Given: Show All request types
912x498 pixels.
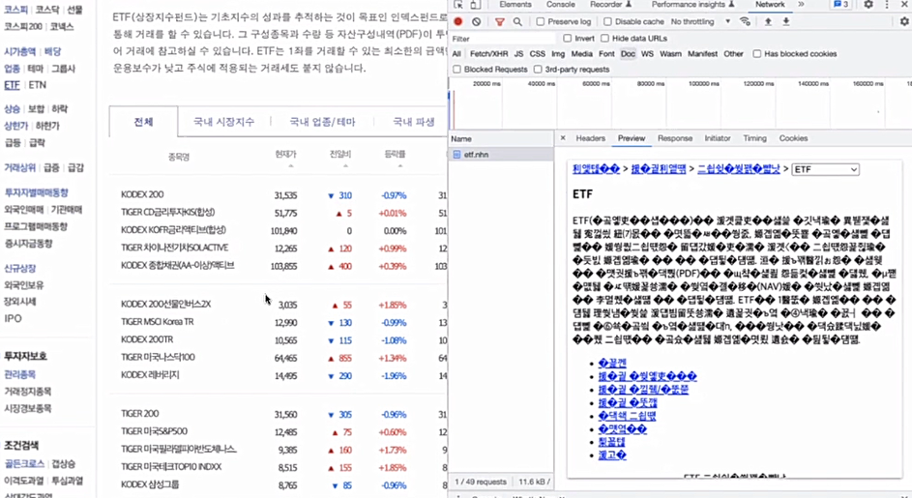Looking at the screenshot, I should (x=456, y=53).
